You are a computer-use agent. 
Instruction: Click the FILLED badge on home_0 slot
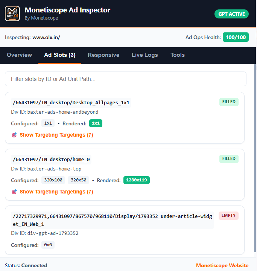tap(229, 159)
